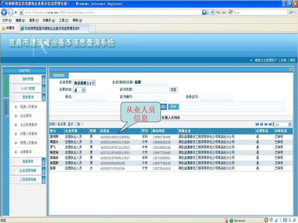Click the 身份证号 input field
The width and height of the screenshot is (298, 223).
pyautogui.click(x=217, y=97)
